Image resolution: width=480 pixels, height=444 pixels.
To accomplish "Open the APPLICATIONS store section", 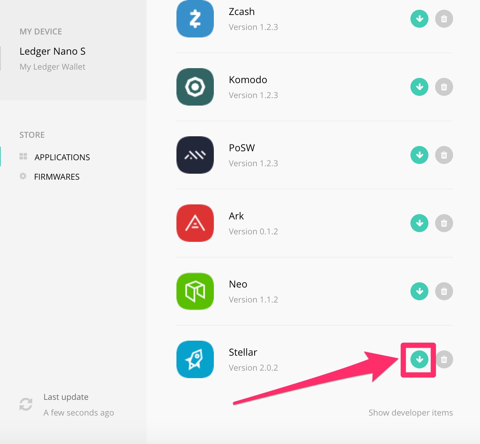I will click(62, 157).
